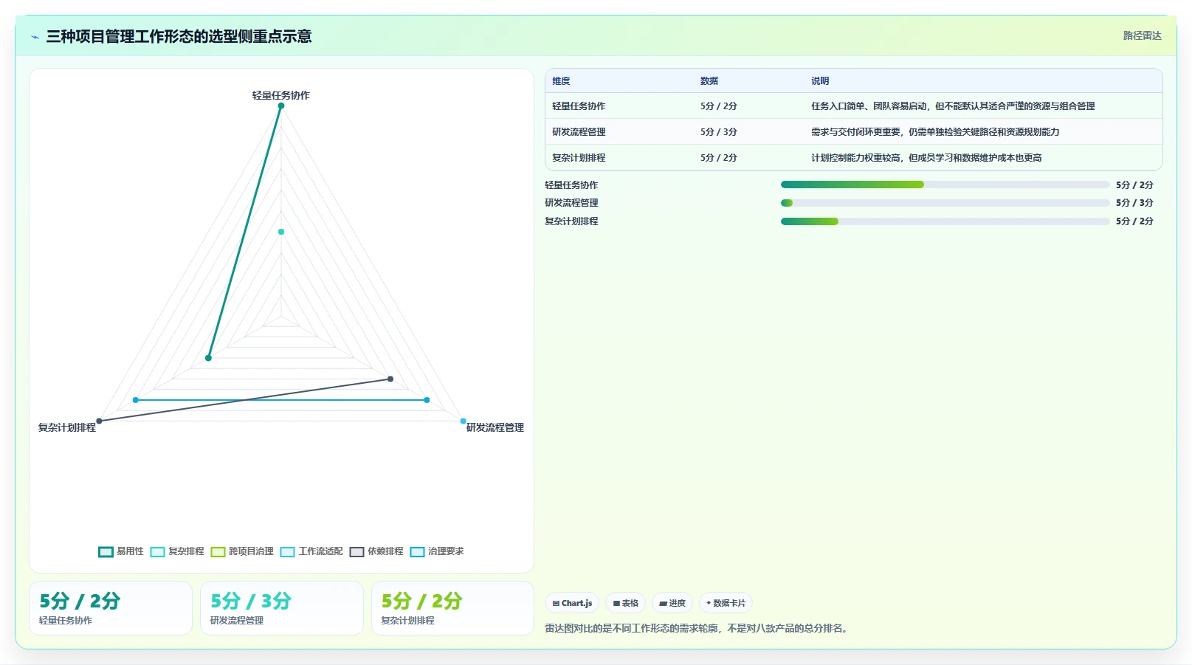Open the 研发流程管理 score card
Image resolution: width=1192 pixels, height=665 pixels.
282,608
